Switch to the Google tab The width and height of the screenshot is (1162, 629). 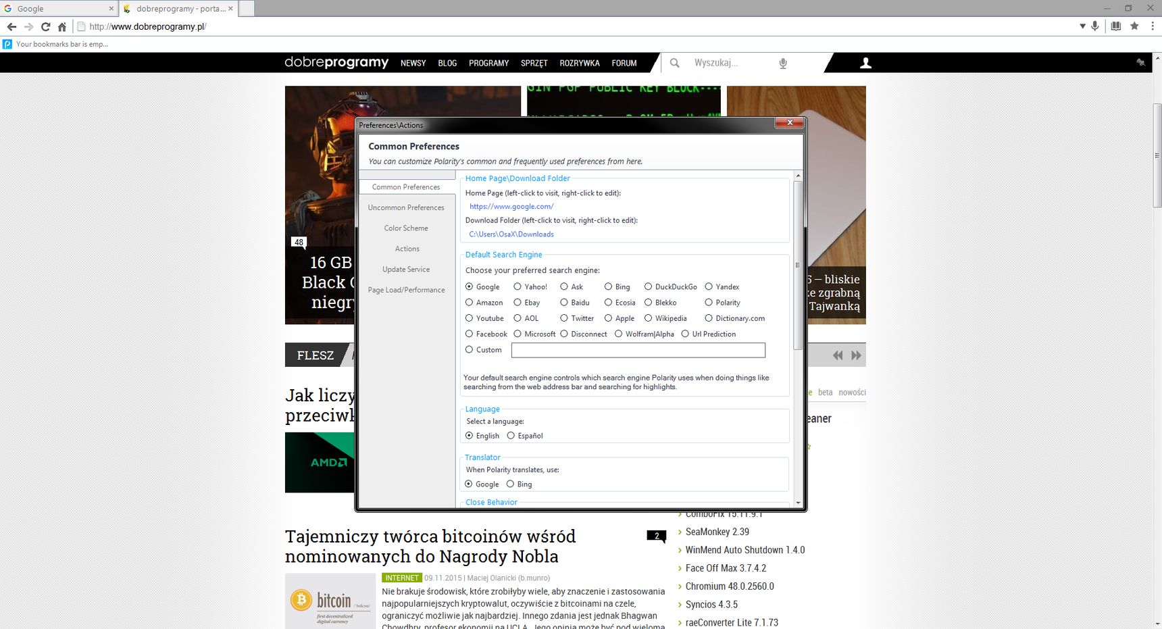59,9
